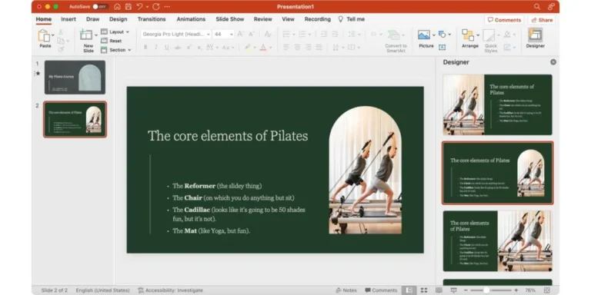Expand the Paste options dropdown arrow
Viewport: 591px width, 295px height.
tap(53, 35)
